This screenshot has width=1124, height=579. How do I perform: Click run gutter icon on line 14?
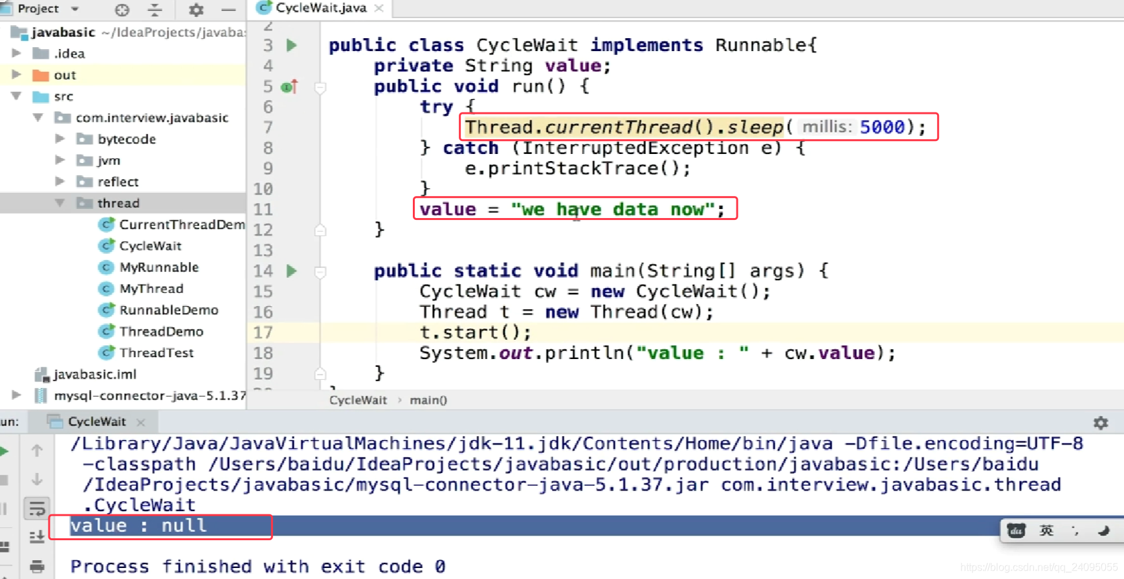pyautogui.click(x=292, y=270)
